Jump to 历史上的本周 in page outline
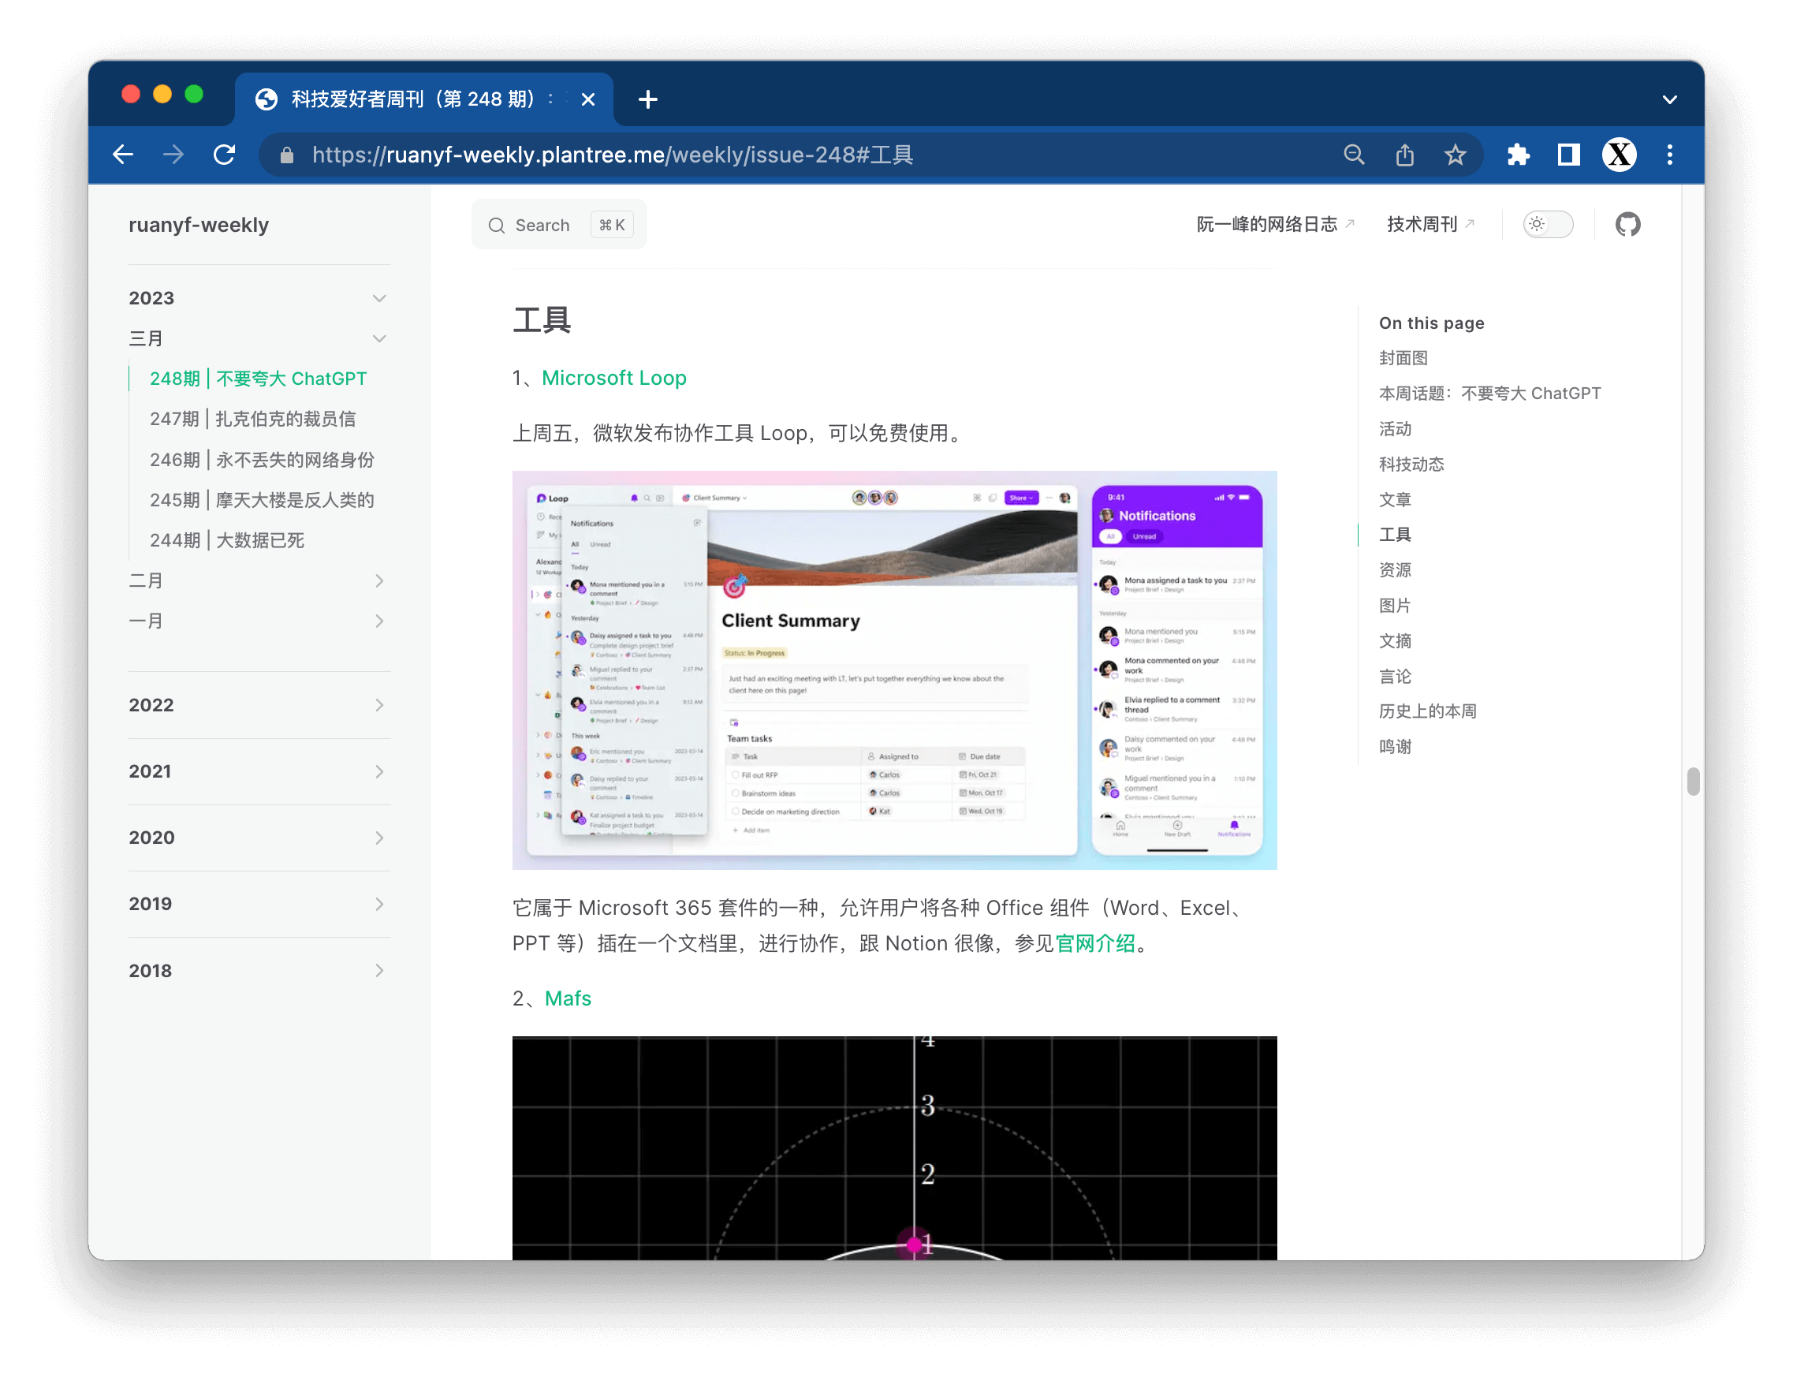 pos(1427,711)
